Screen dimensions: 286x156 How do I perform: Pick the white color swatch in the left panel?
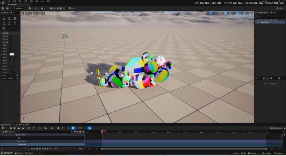tap(12, 54)
